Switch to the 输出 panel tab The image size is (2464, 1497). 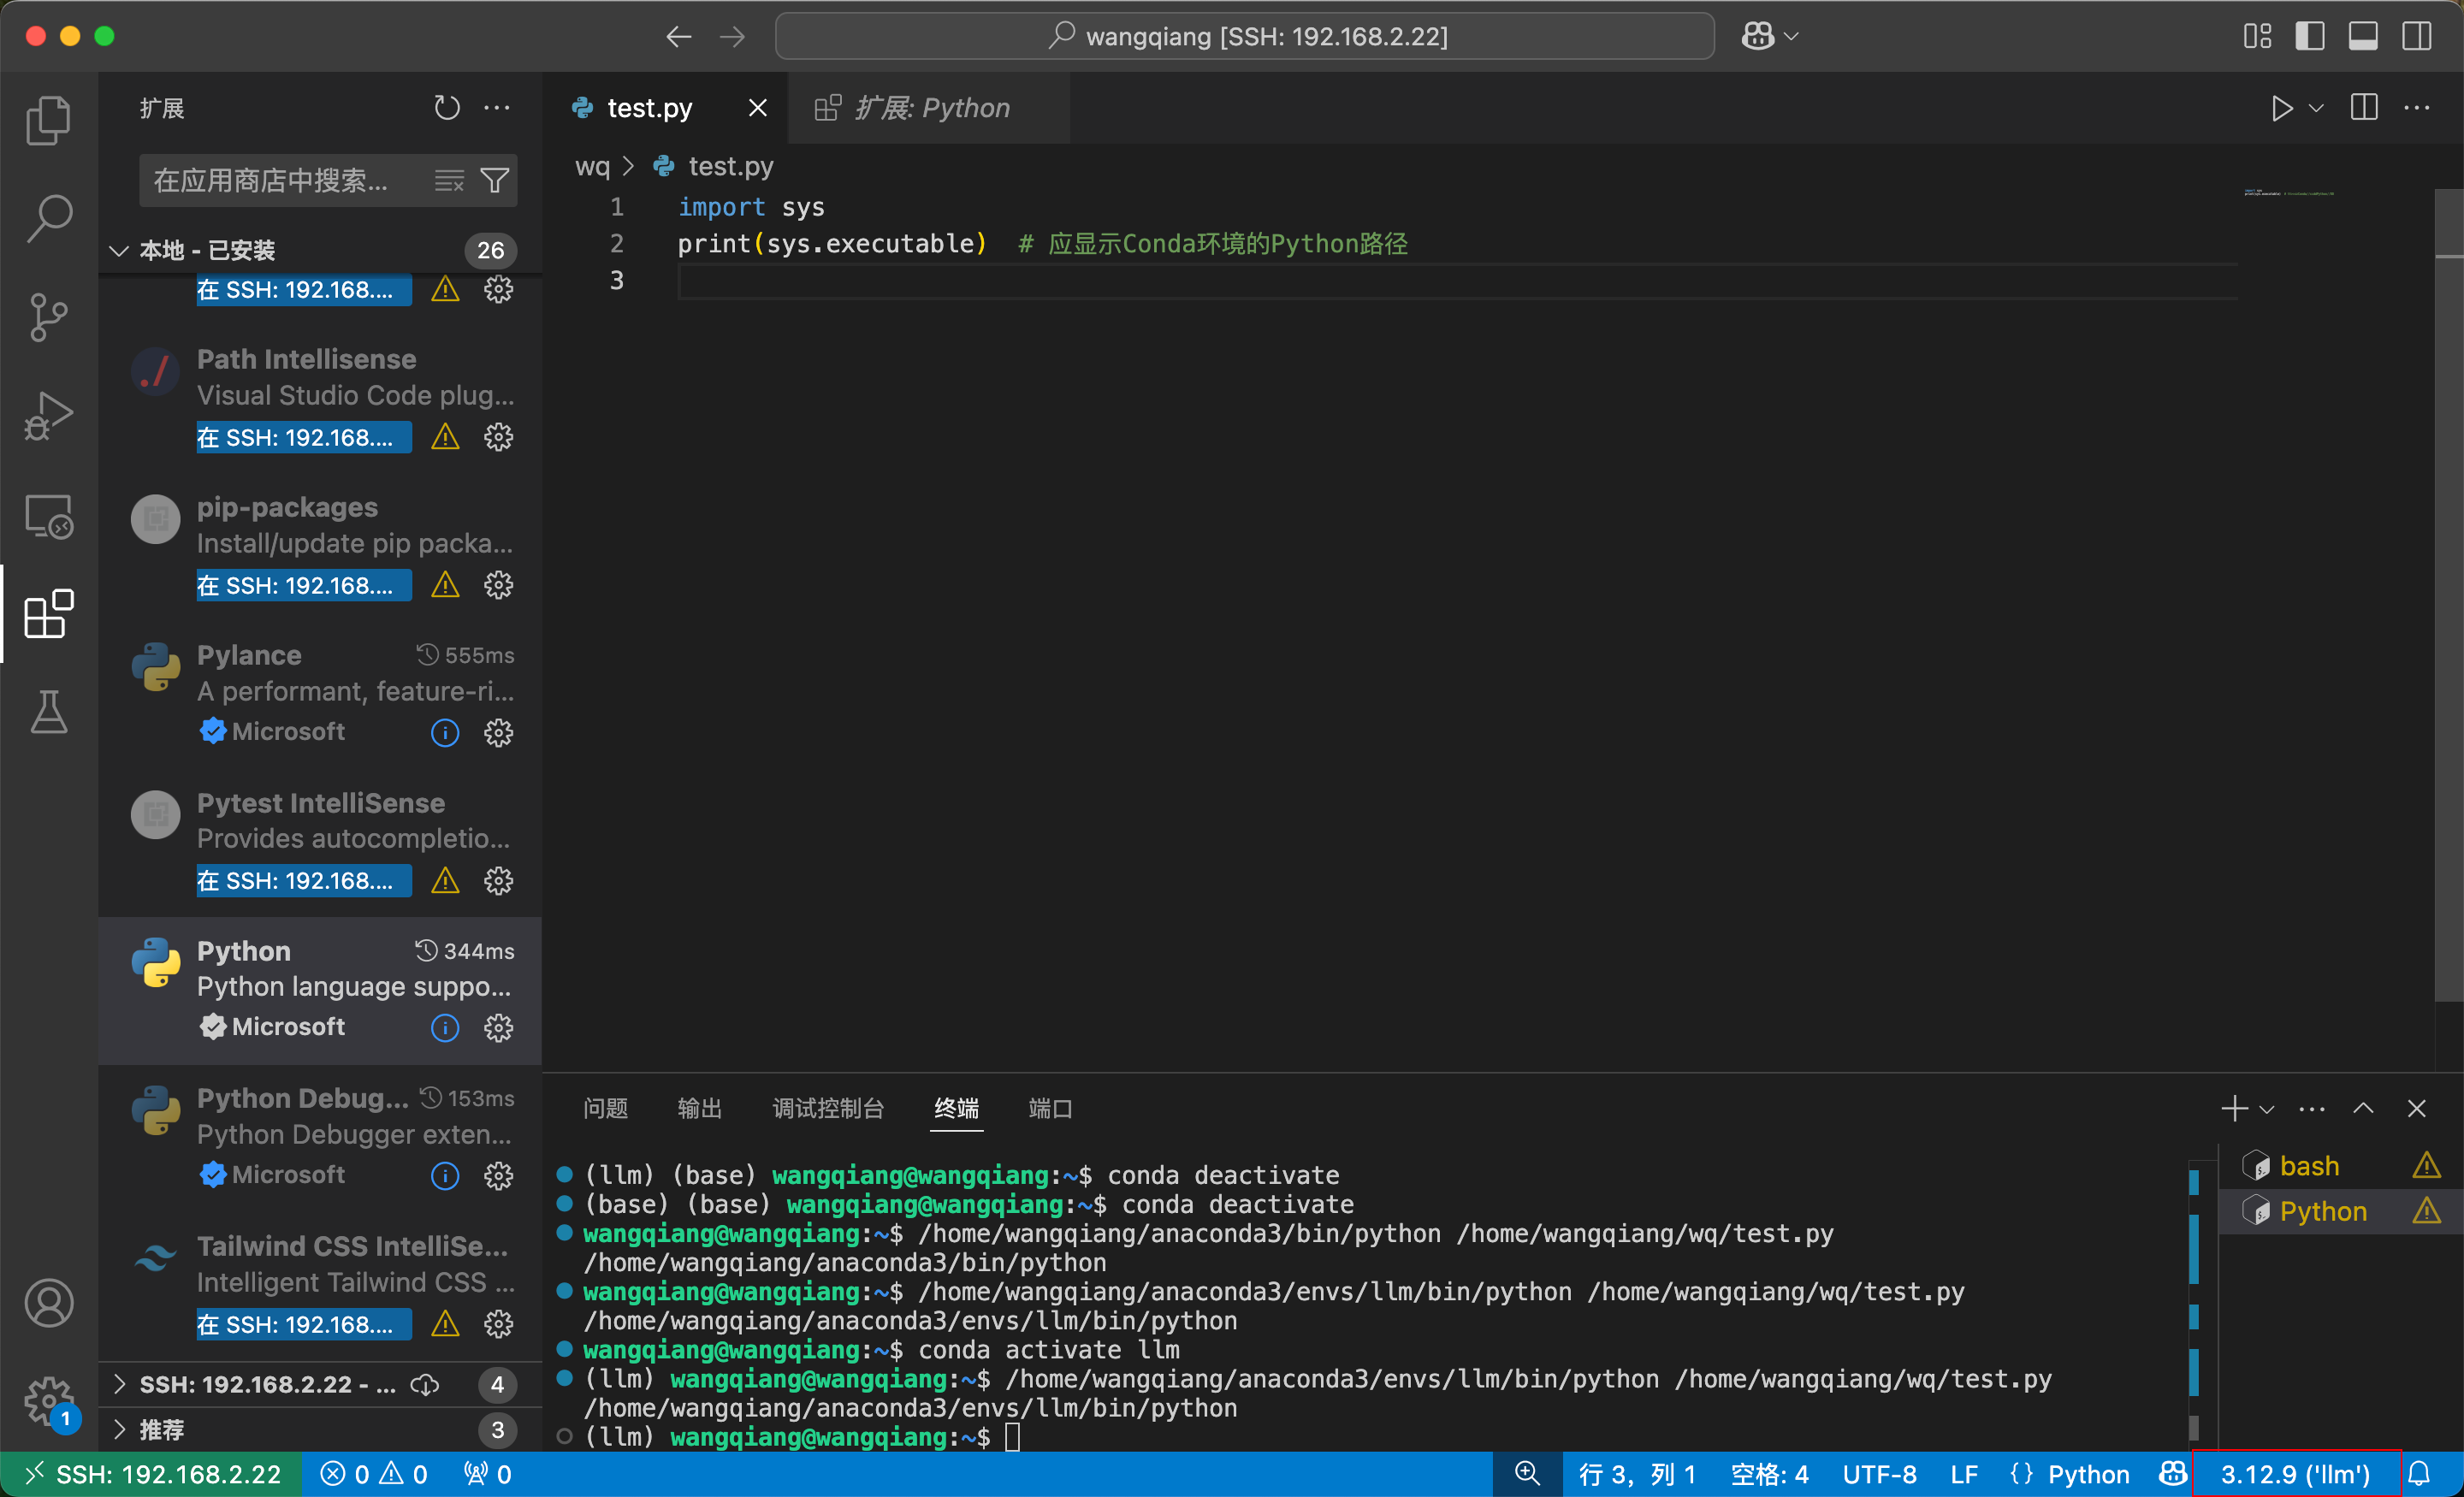tap(699, 1109)
